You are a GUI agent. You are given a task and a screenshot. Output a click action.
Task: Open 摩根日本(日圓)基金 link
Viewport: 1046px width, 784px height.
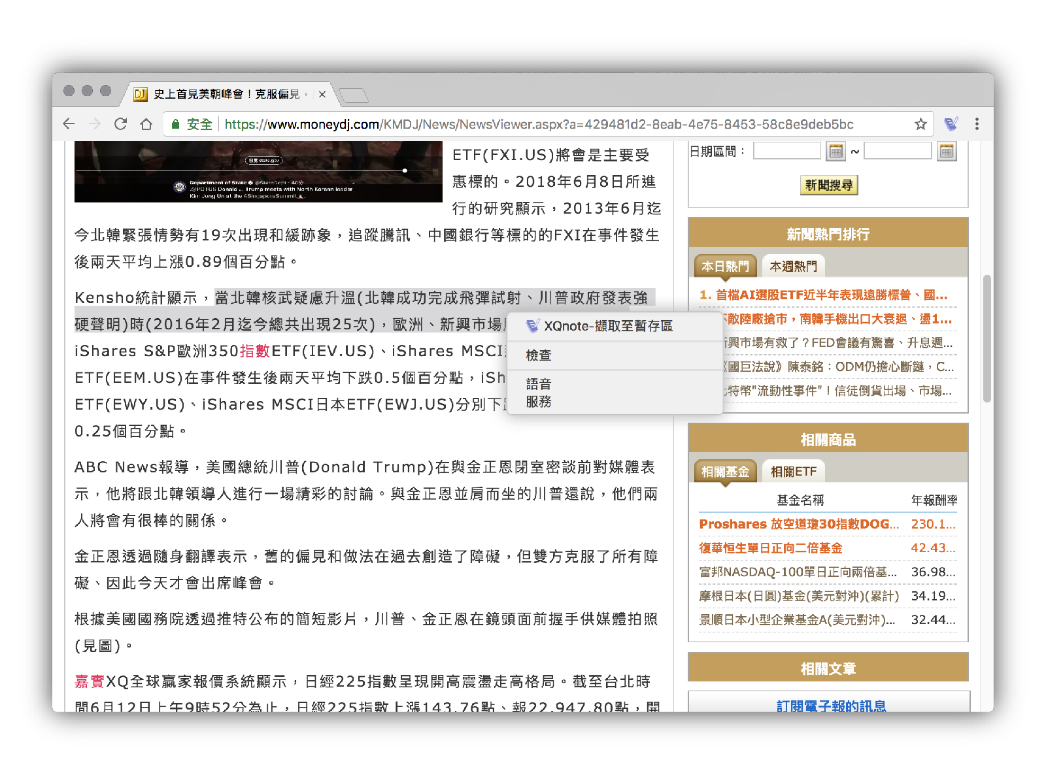pos(799,596)
